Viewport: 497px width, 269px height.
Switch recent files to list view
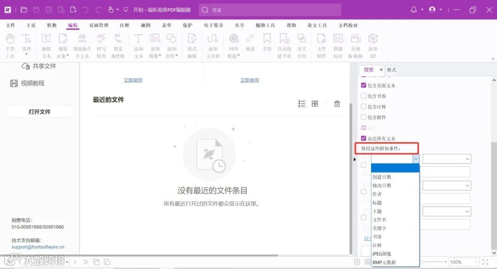click(302, 103)
